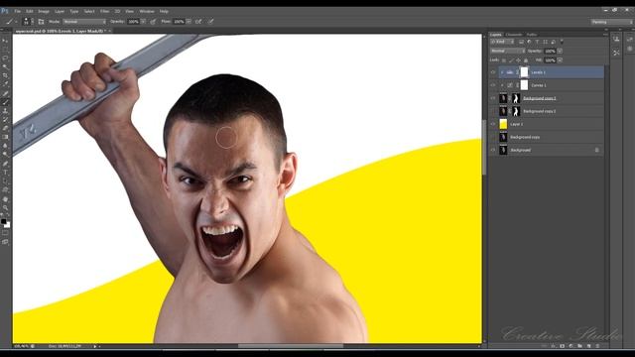Screen dimensions: 635x357
Task: Select the Path Selection tool
Action: (5, 181)
